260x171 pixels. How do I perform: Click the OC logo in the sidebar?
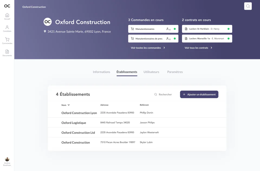point(7,6)
